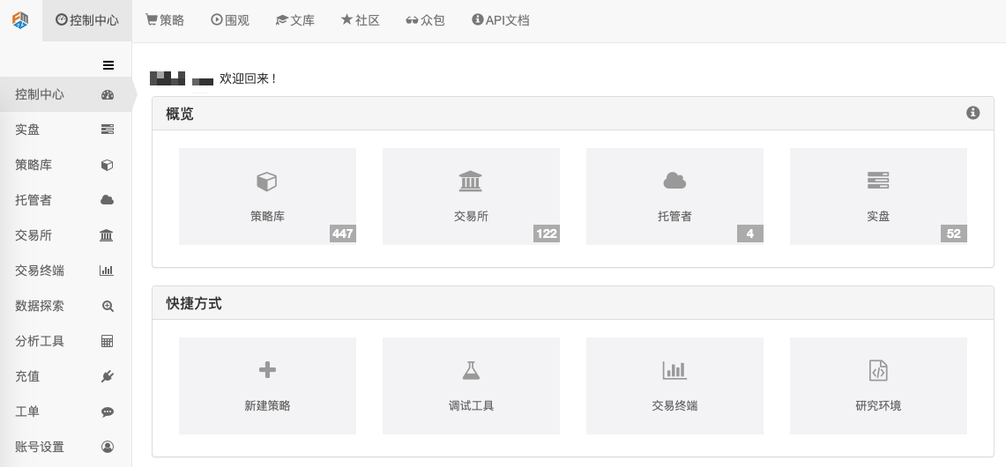Select 控制中心 in the sidebar
The height and width of the screenshot is (467, 1006).
(x=65, y=94)
